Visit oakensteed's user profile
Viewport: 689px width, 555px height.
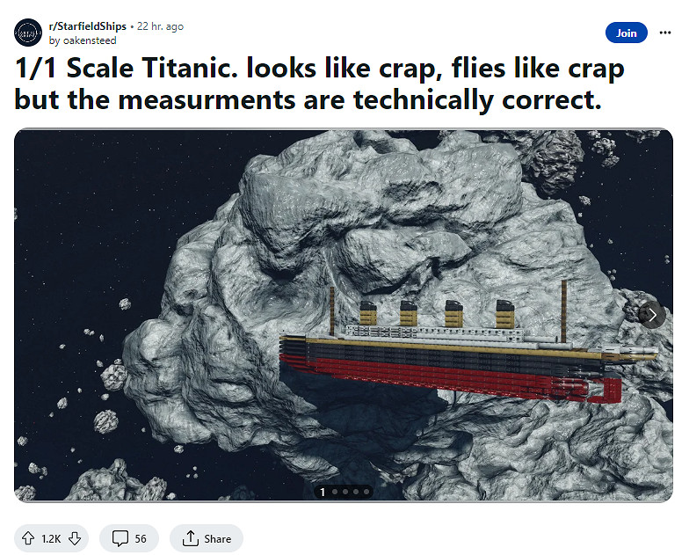pos(79,40)
